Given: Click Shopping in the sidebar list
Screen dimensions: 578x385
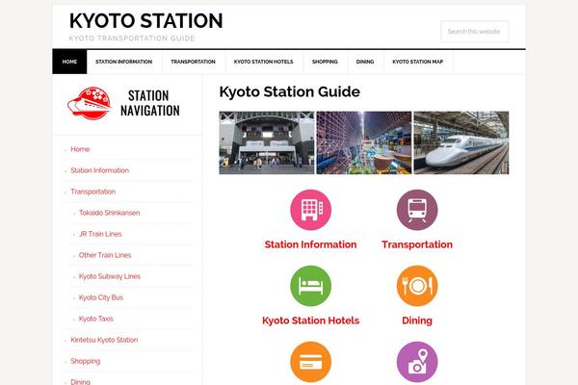Looking at the screenshot, I should (x=85, y=361).
